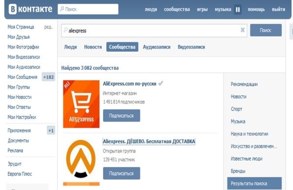Click the ВКонтакте logo
The width and height of the screenshot is (293, 190).
coord(30,9)
